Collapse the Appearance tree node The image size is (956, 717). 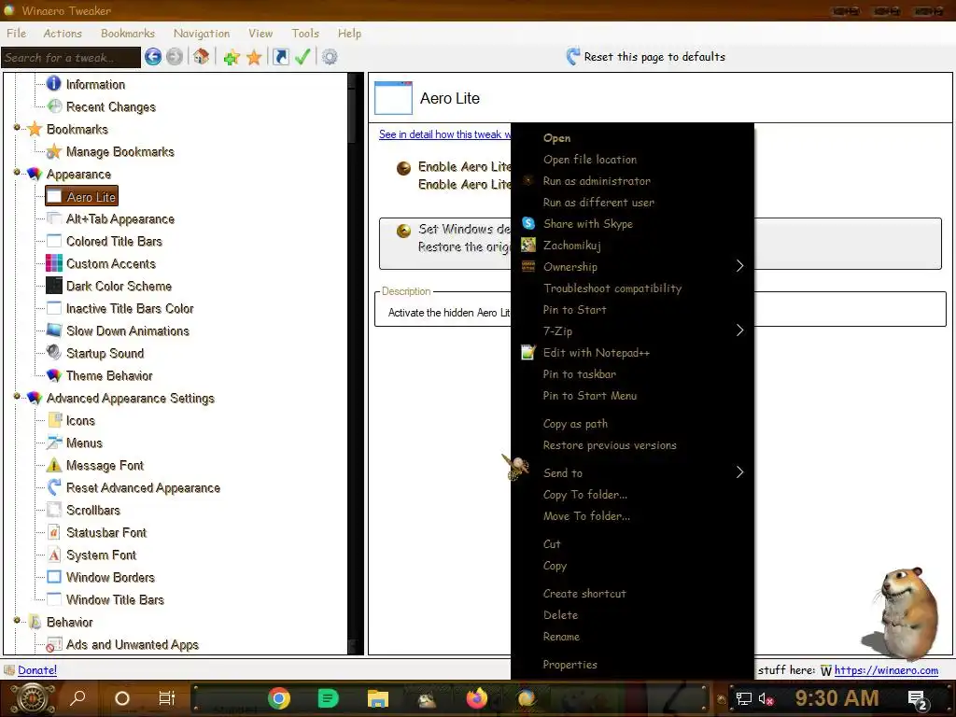(17, 173)
